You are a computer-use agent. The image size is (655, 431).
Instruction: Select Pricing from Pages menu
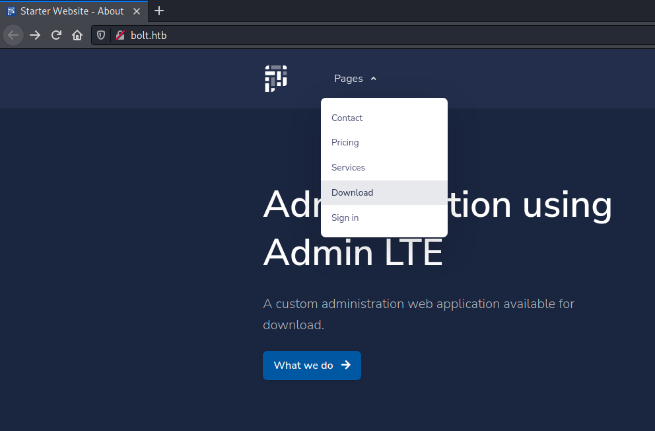[384, 143]
